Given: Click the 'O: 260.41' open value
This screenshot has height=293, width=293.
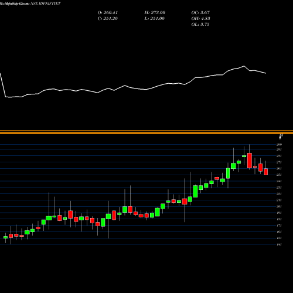Looking at the screenshot, I should pyautogui.click(x=108, y=13).
